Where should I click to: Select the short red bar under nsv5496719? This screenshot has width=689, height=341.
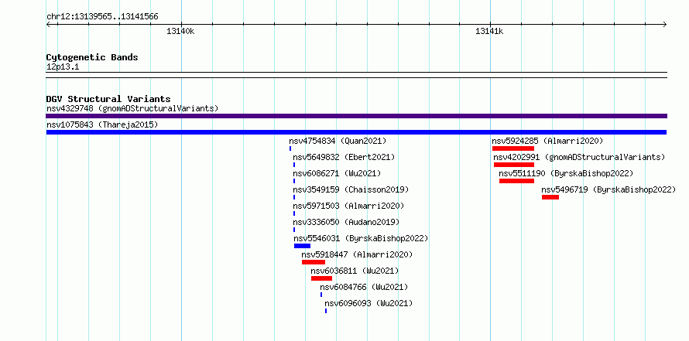(550, 197)
